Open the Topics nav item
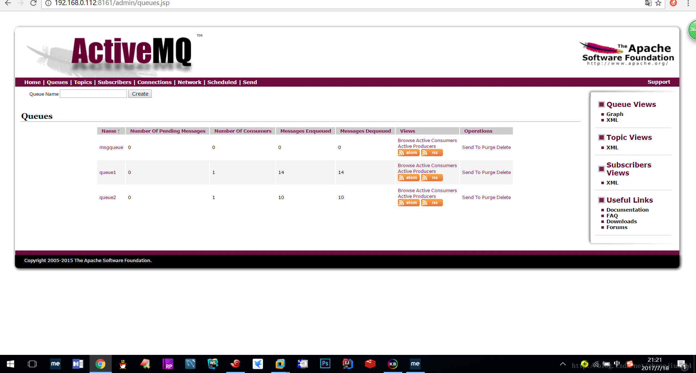696x373 pixels. 83,82
